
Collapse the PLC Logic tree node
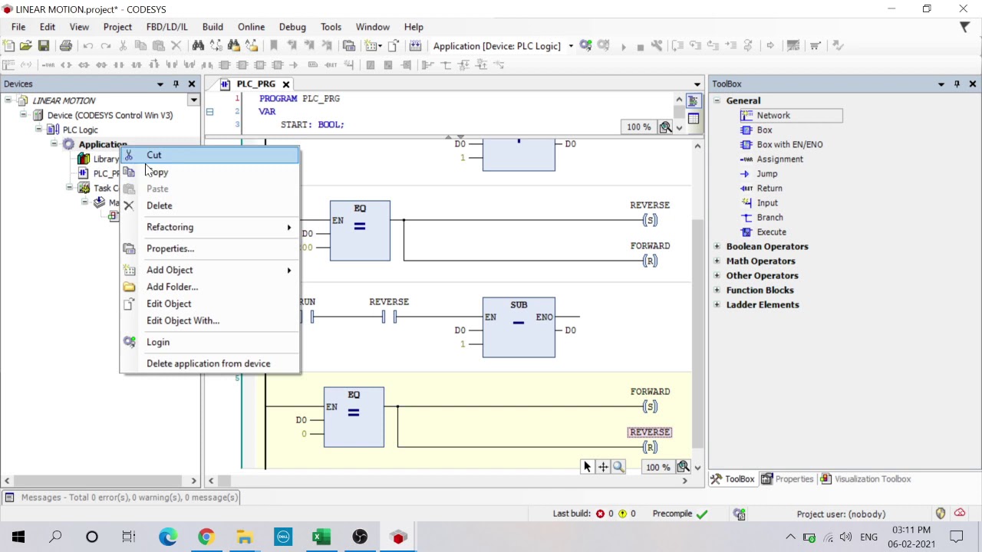(x=38, y=130)
